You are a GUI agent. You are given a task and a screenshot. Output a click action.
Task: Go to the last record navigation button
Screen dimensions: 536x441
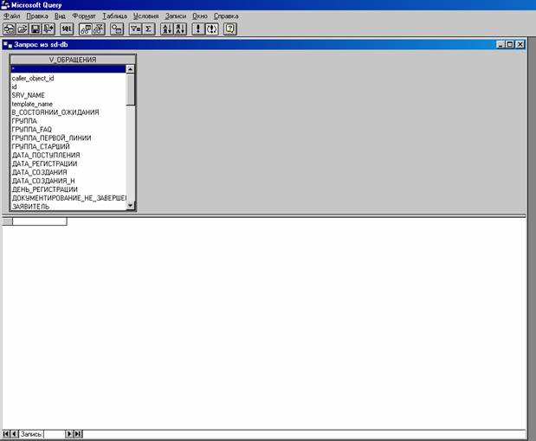pyautogui.click(x=78, y=433)
